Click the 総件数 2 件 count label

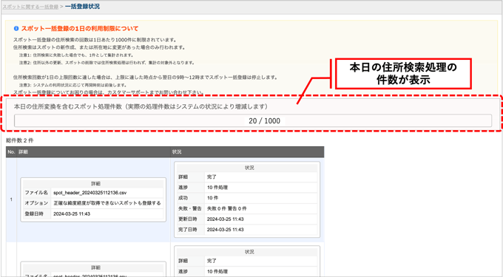coord(20,140)
